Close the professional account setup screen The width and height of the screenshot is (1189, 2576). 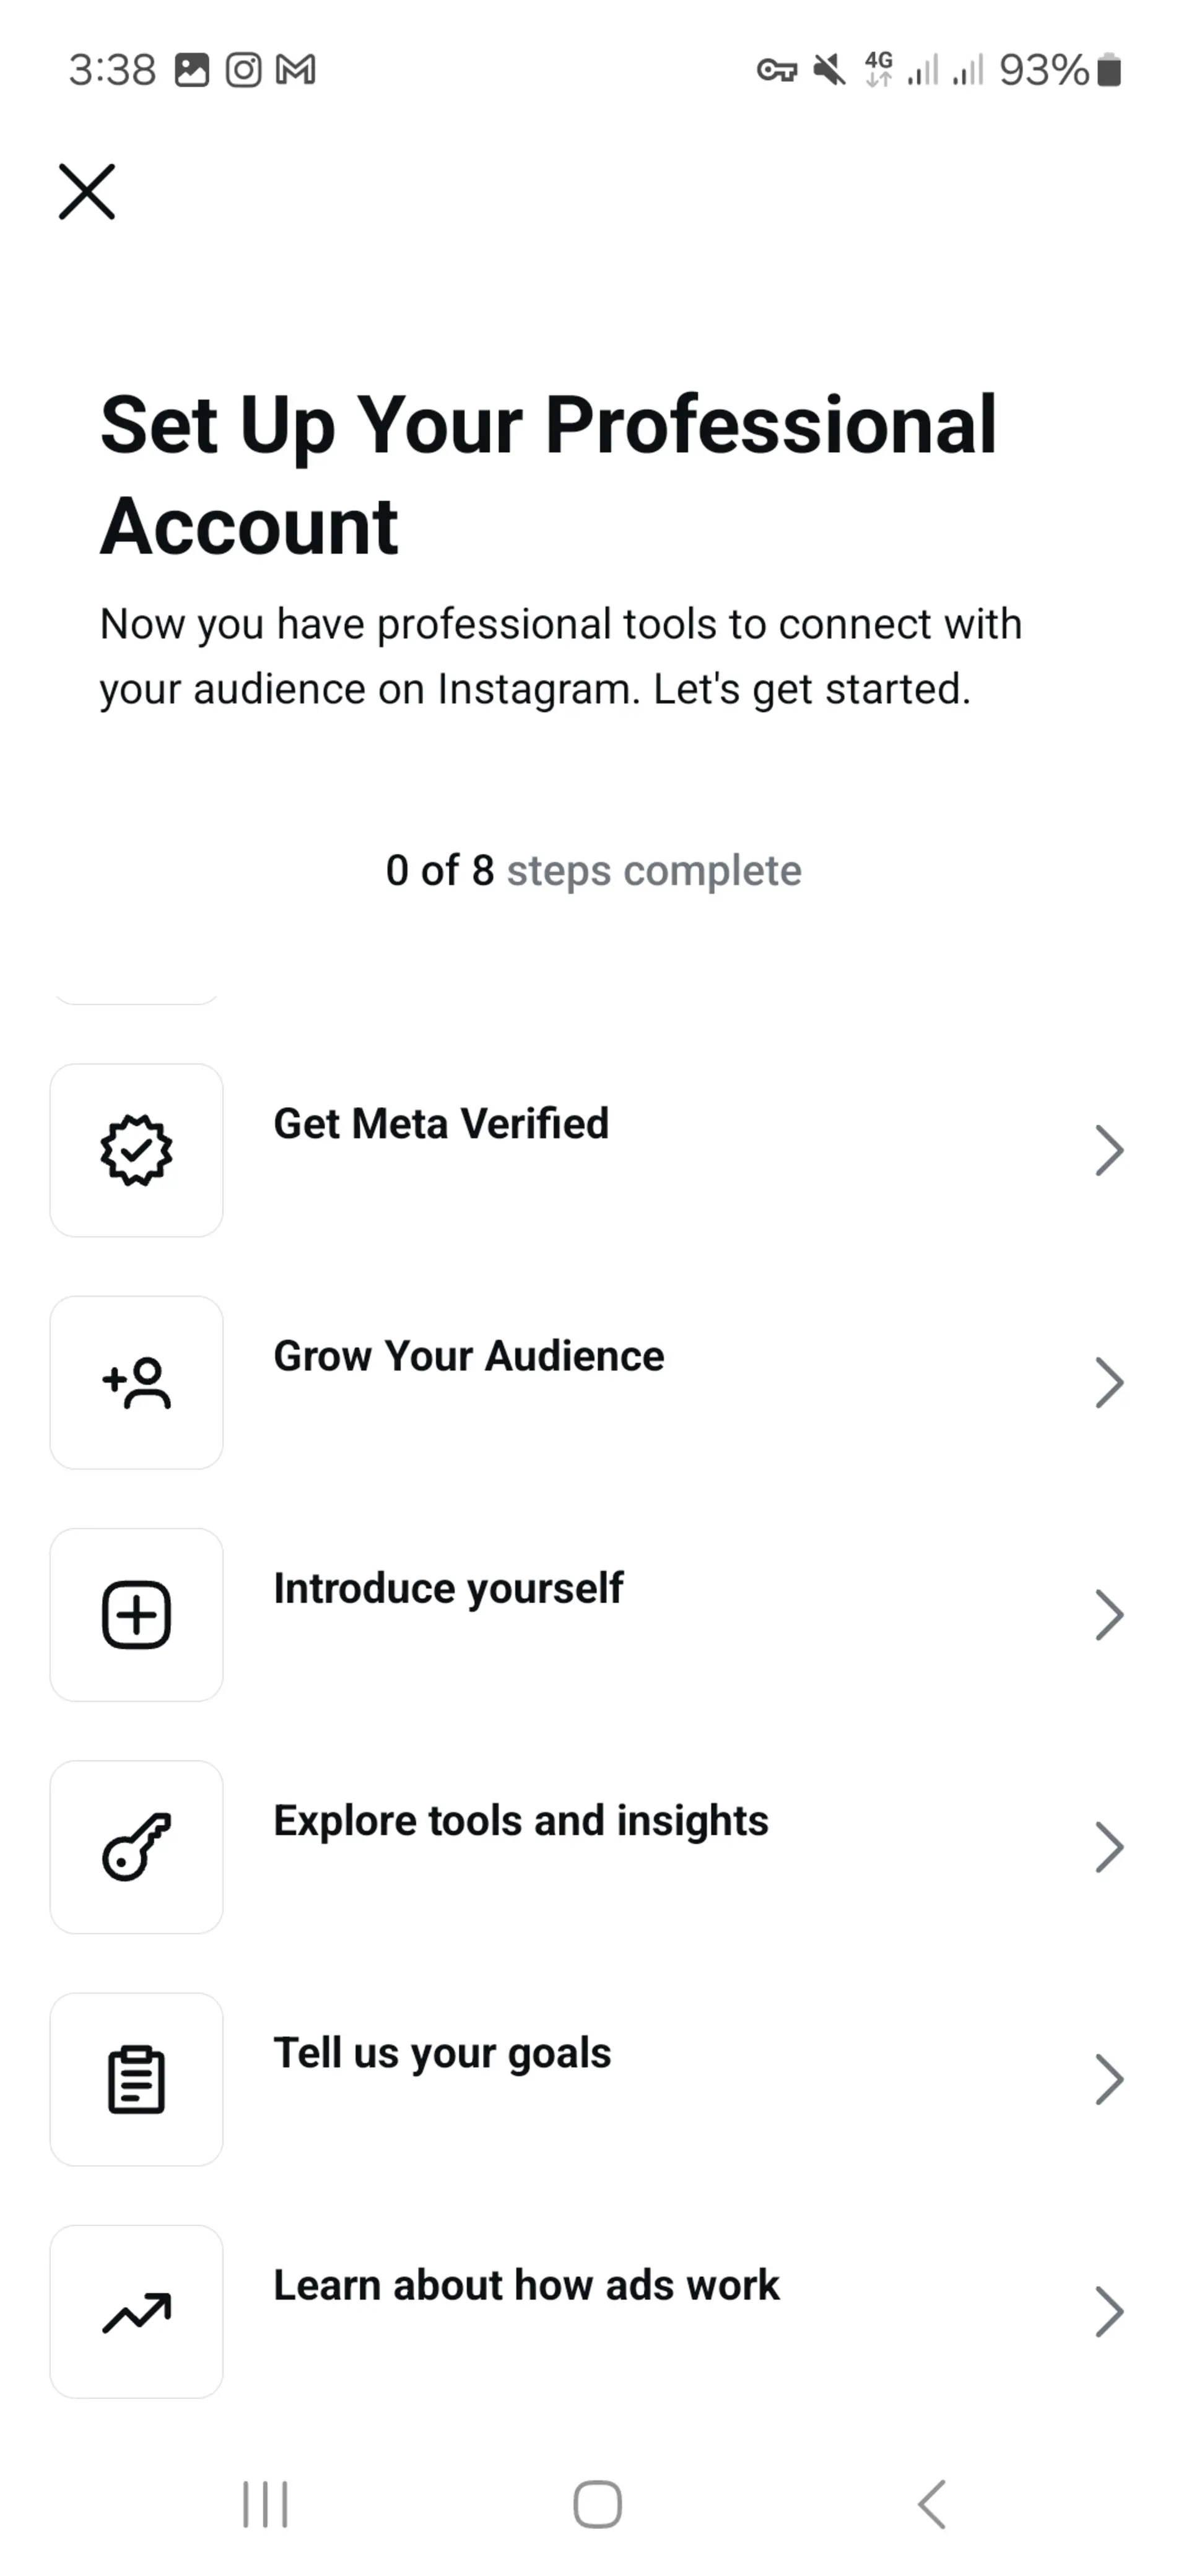[x=87, y=191]
